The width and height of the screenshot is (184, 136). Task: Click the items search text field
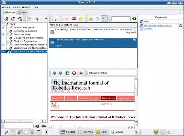pos(121,19)
